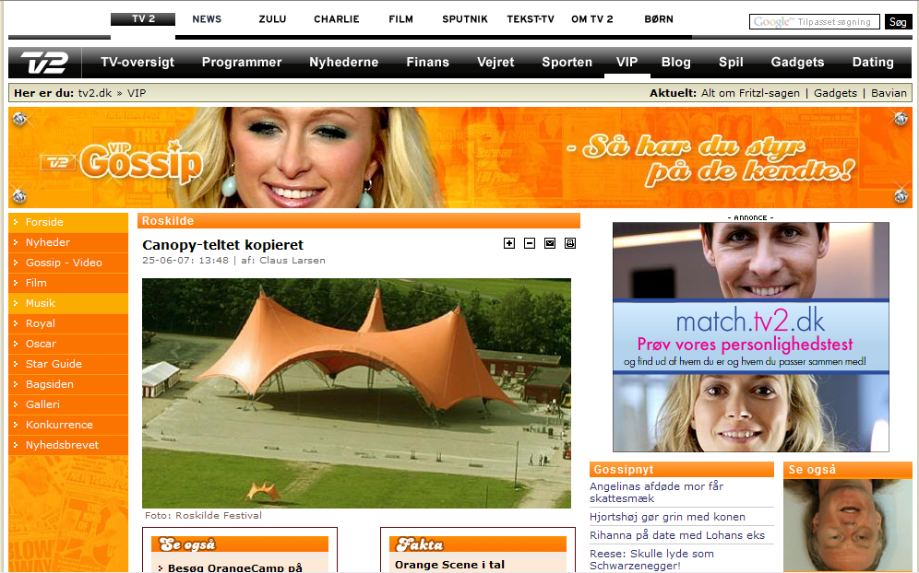Open the SPUTNIK tab
Viewport: 919px width, 573px height.
(x=465, y=19)
